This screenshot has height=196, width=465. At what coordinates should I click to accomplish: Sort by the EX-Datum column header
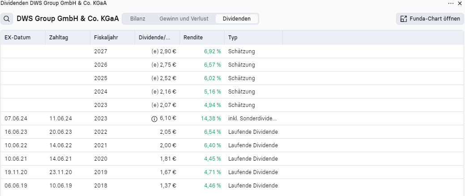tap(23, 38)
